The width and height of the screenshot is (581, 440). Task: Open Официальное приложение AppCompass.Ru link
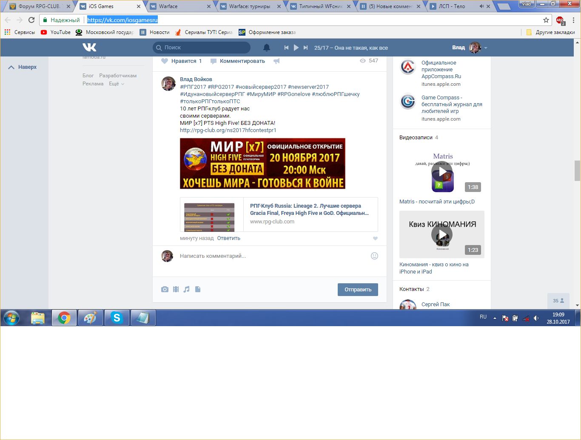(x=441, y=70)
